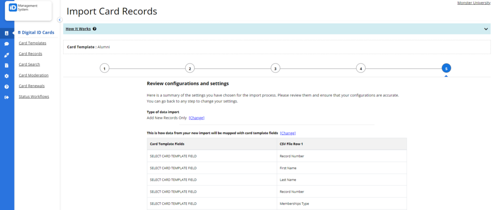Open the Card Records menu item
This screenshot has height=210, width=493.
[x=30, y=54]
